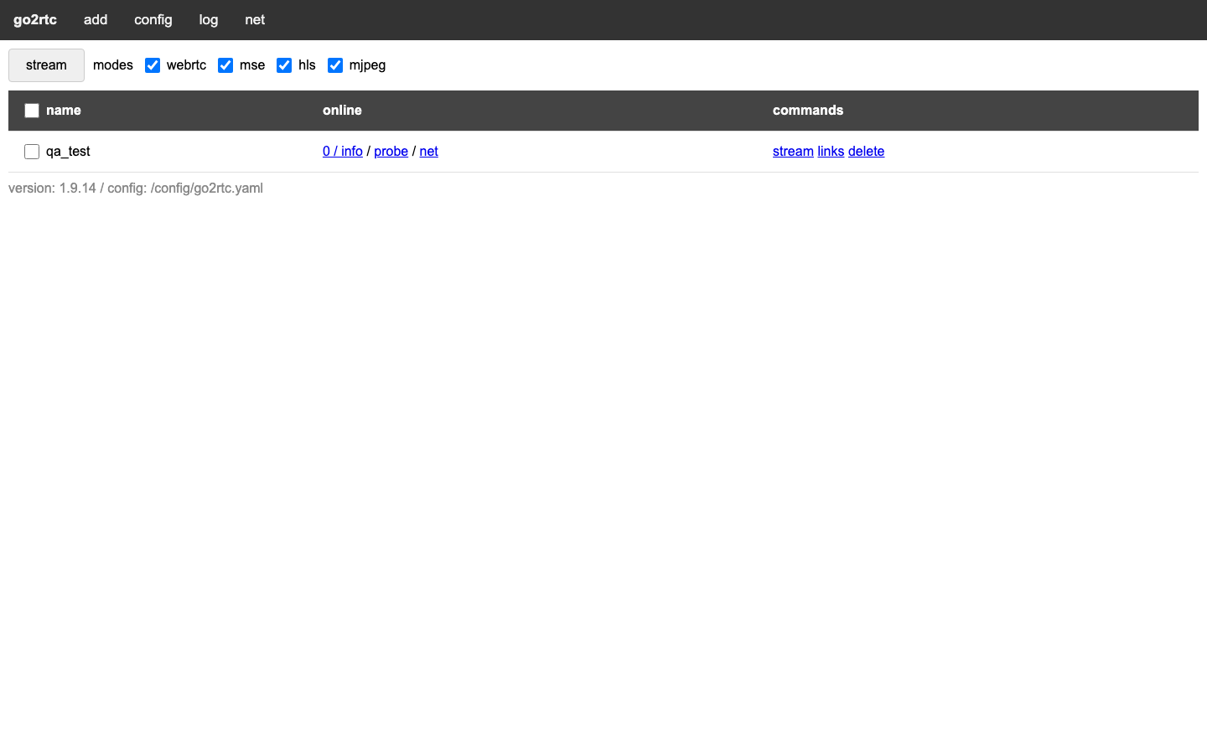Click the stream button
The image size is (1207, 754).
(x=46, y=65)
